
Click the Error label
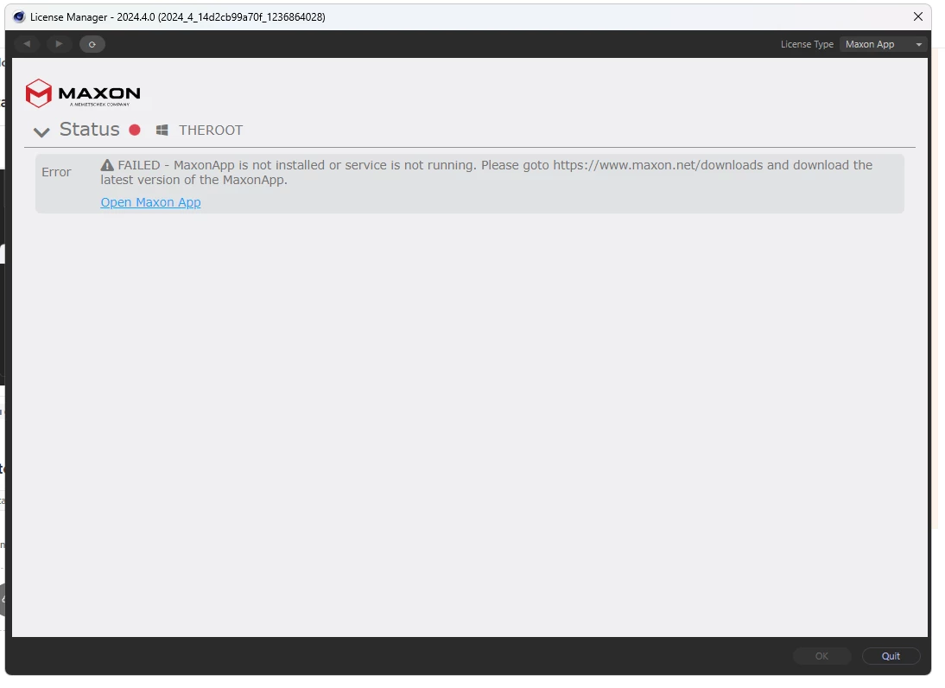57,173
